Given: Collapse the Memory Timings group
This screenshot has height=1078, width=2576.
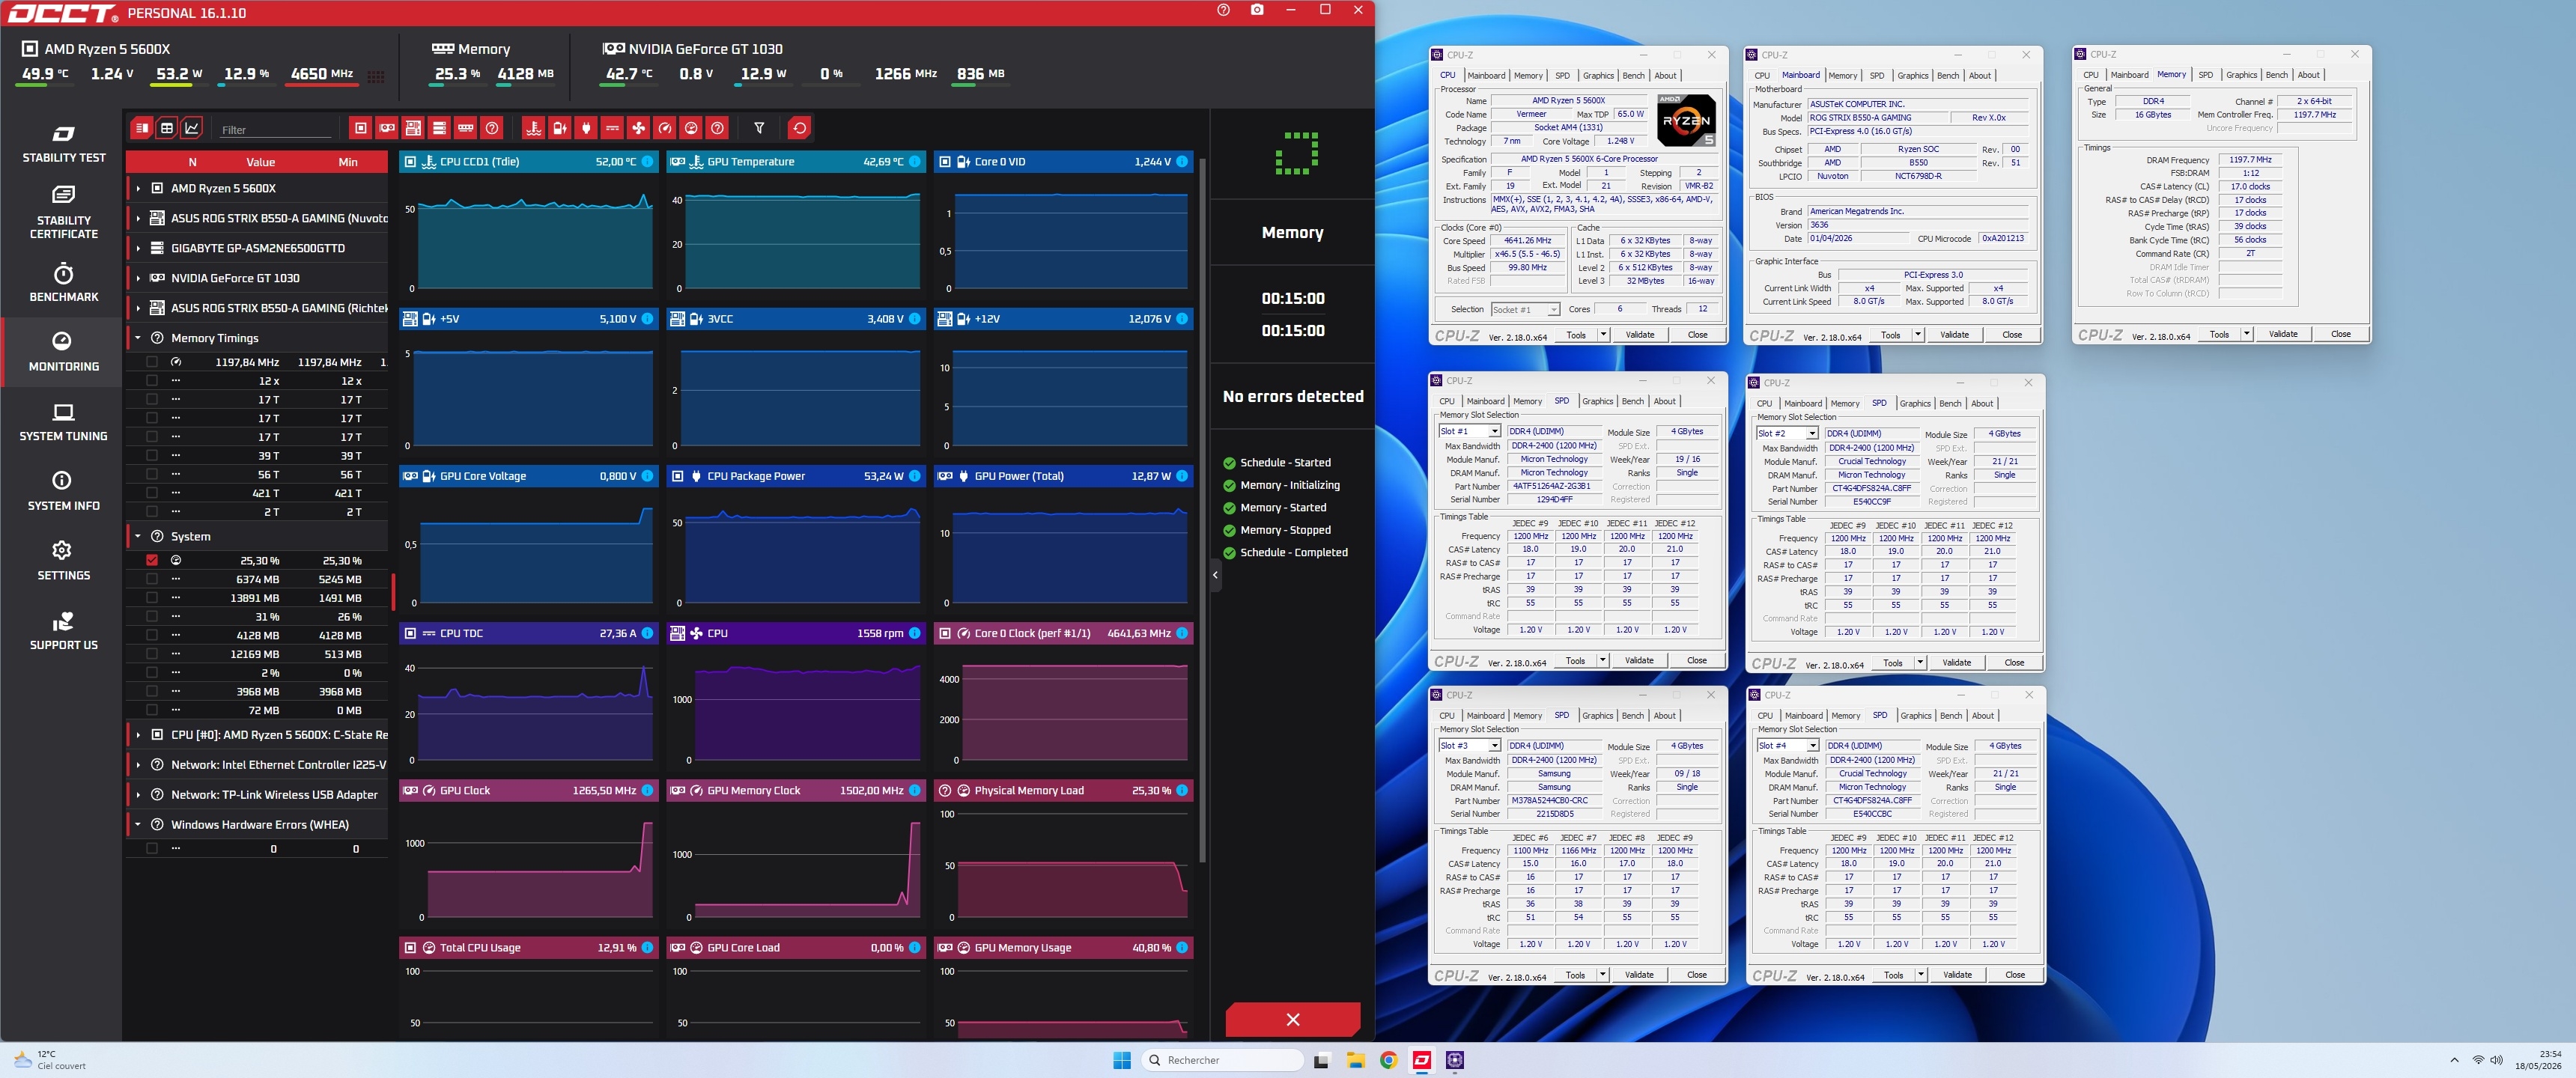Looking at the screenshot, I should pyautogui.click(x=138, y=338).
